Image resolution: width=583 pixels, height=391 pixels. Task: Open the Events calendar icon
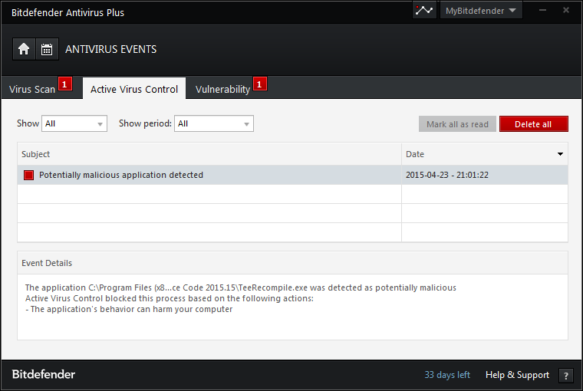pyautogui.click(x=47, y=49)
